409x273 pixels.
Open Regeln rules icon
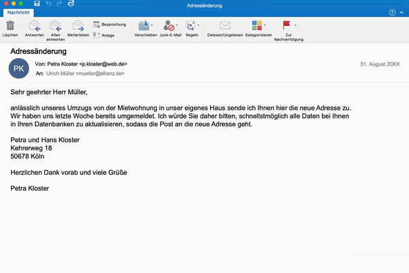[x=191, y=26]
